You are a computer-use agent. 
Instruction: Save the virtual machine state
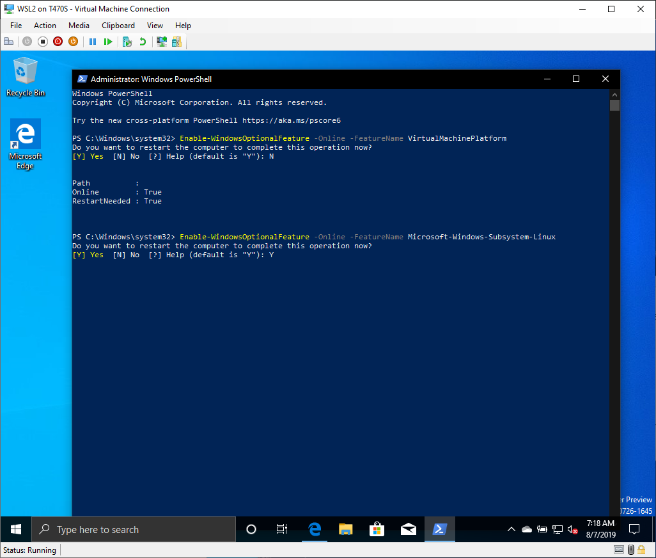(x=73, y=41)
